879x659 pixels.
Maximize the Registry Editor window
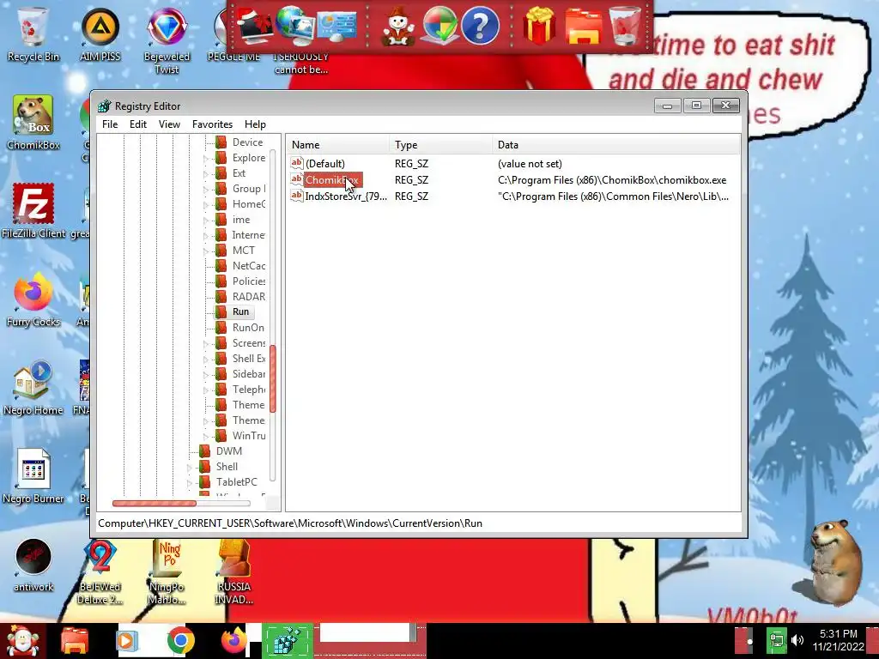(x=696, y=106)
